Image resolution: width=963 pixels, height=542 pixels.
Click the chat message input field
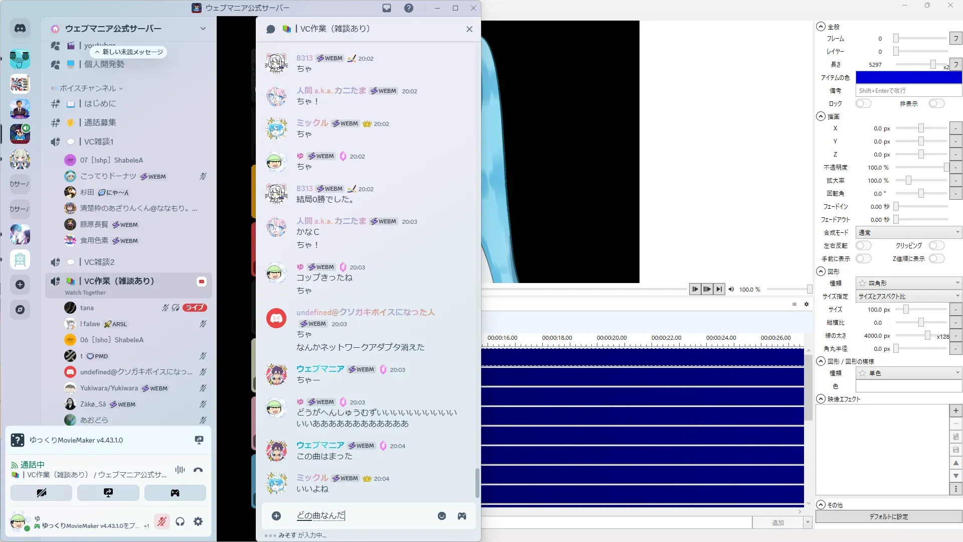pyautogui.click(x=361, y=516)
